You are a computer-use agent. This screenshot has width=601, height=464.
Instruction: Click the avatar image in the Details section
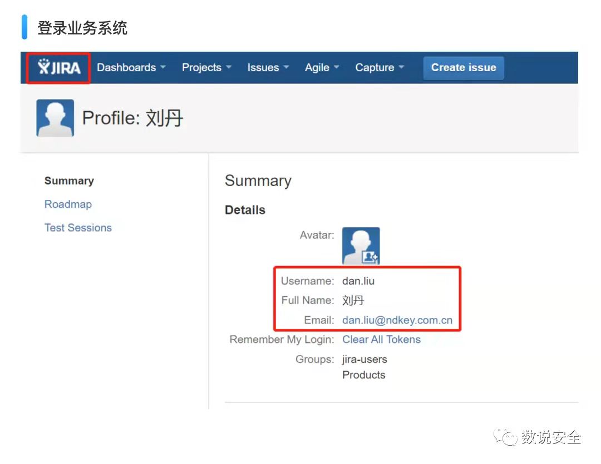click(x=361, y=246)
